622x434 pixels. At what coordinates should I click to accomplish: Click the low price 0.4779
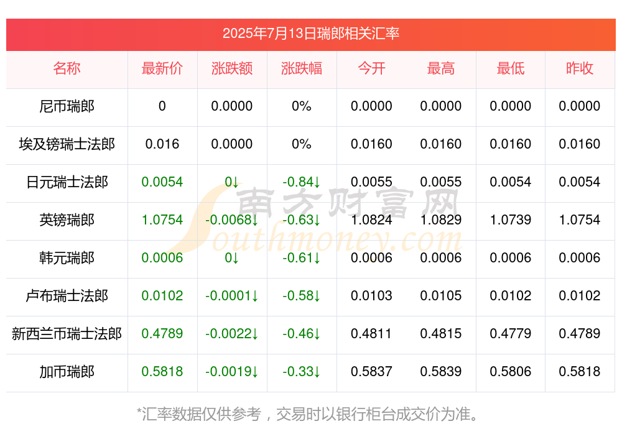[x=511, y=334]
